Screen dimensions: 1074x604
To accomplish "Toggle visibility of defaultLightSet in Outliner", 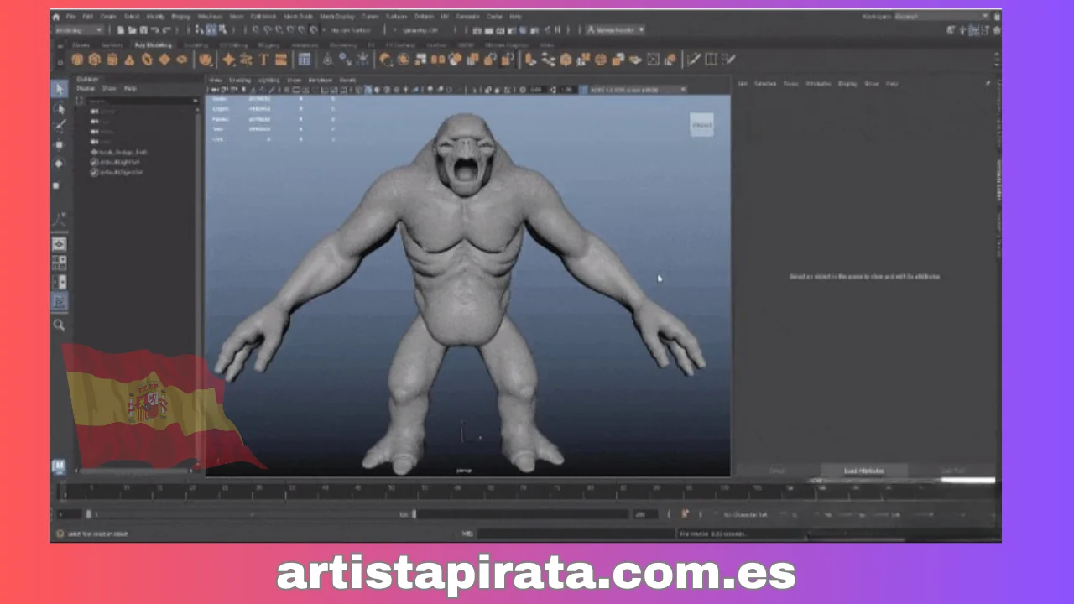I will point(95,162).
